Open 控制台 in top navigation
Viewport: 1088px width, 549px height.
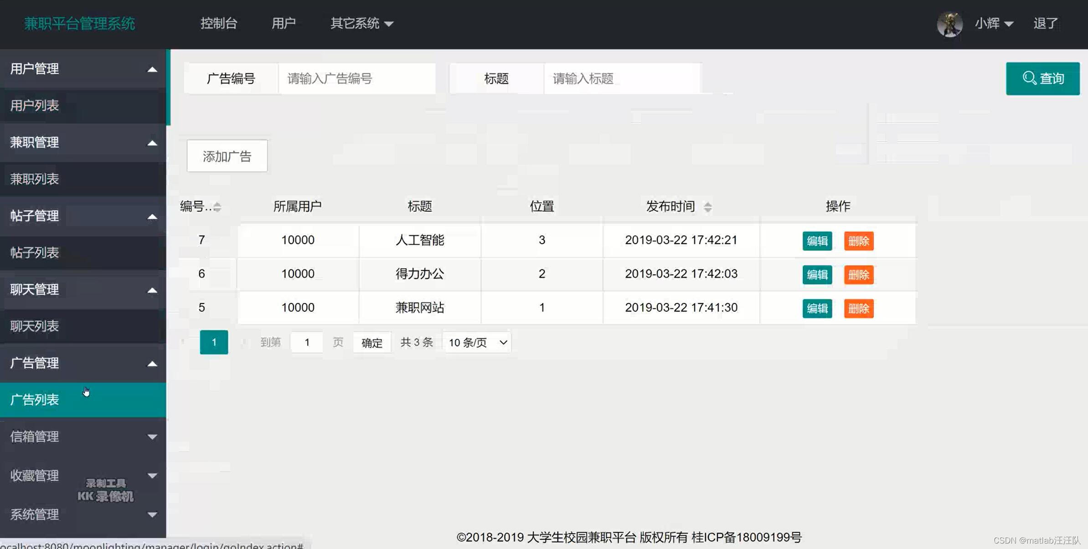click(x=219, y=23)
